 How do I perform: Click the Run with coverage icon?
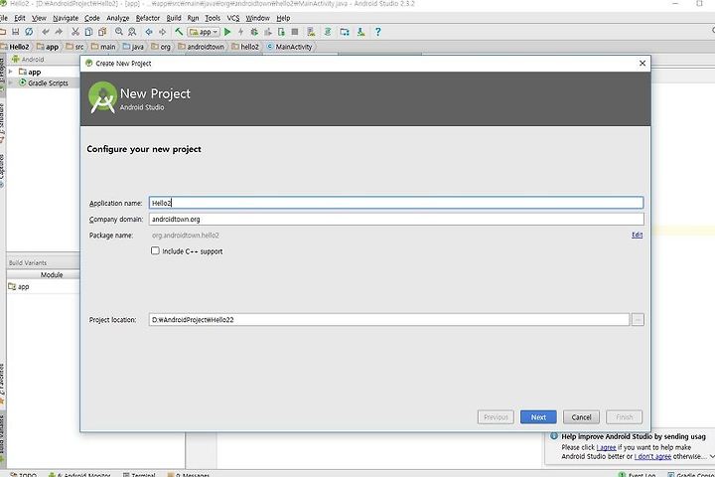tap(268, 32)
